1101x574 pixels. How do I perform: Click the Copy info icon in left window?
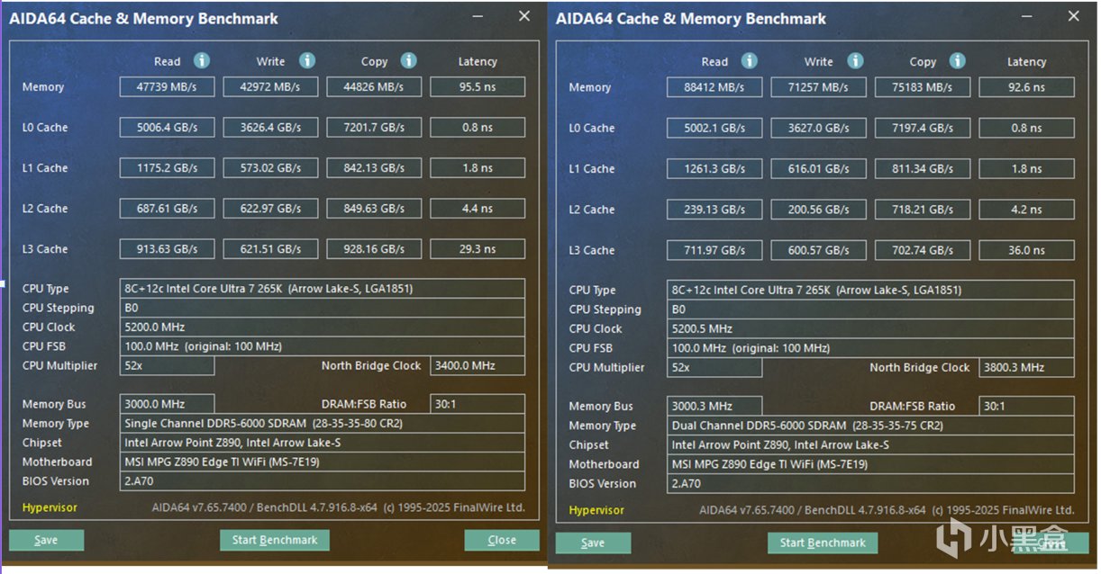point(409,60)
